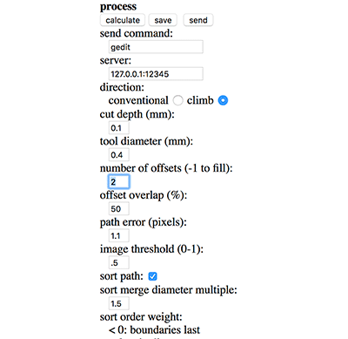This screenshot has height=339, width=348.
Task: Click the process section heading
Action: (118, 6)
